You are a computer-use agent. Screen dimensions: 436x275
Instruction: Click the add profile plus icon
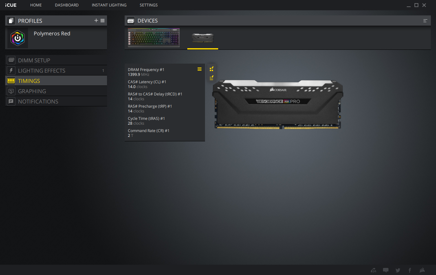coord(96,21)
